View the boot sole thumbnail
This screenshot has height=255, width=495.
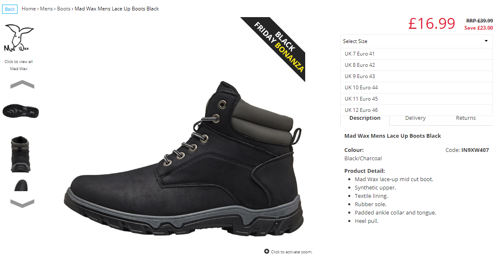tap(20, 111)
